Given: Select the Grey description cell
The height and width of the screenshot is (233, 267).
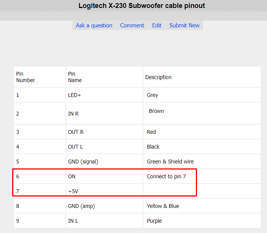Looking at the screenshot, I should point(202,95).
